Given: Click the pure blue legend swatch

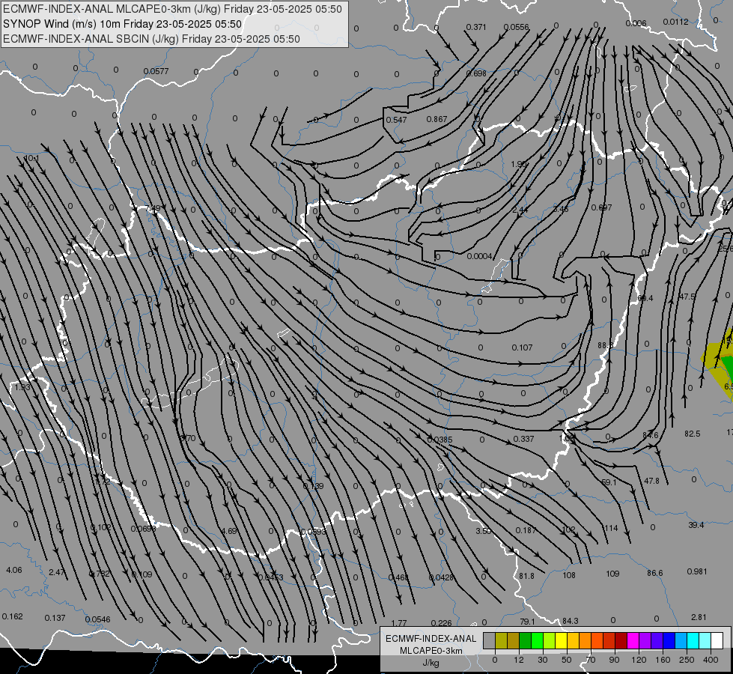Looking at the screenshot, I should pos(669,640).
